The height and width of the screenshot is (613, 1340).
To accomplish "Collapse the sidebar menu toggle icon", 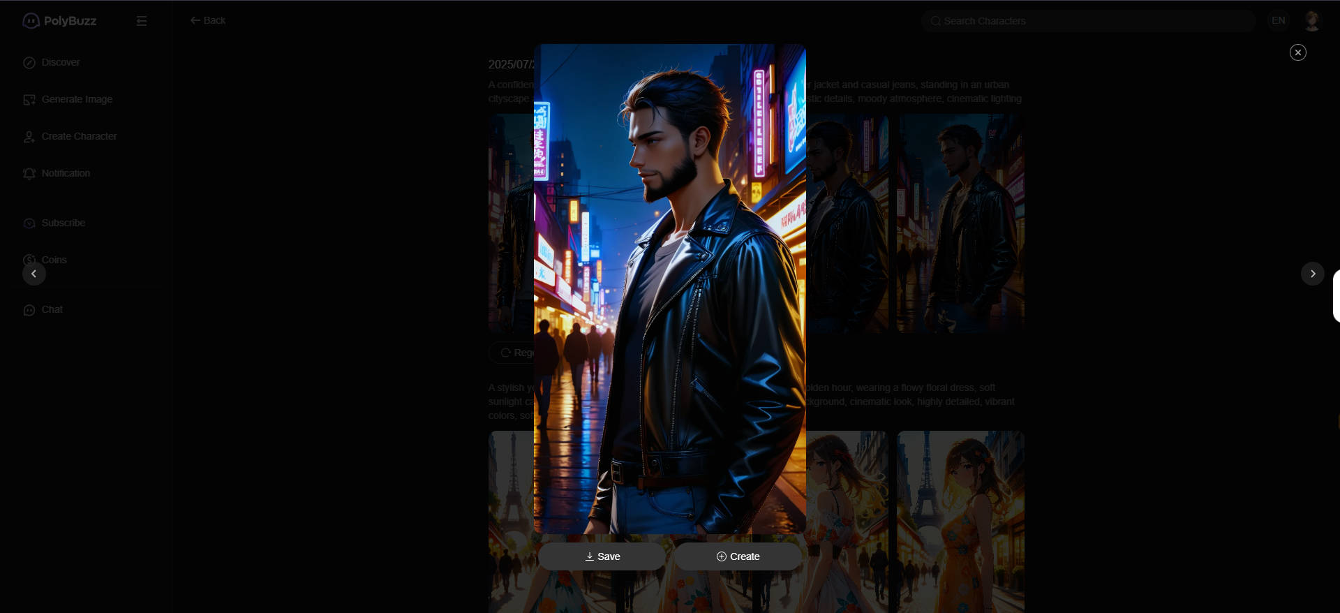I will click(142, 21).
